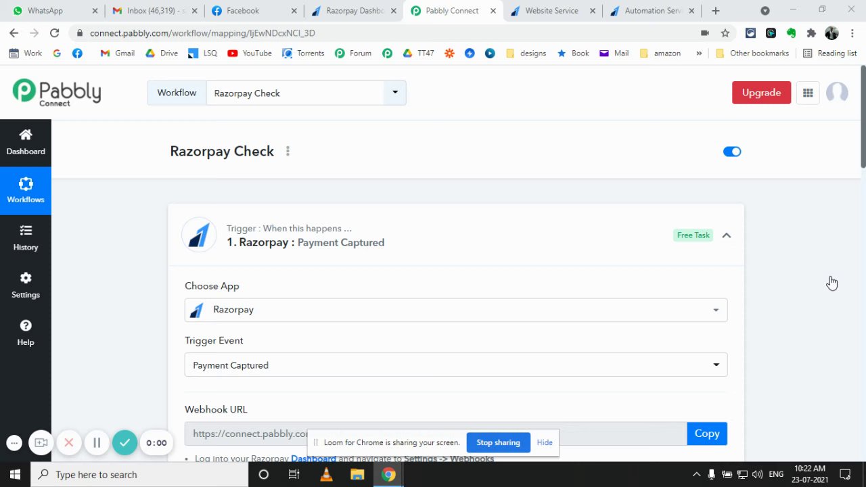The width and height of the screenshot is (866, 487).
Task: Click the page vertical scrollbar
Action: [x=863, y=116]
